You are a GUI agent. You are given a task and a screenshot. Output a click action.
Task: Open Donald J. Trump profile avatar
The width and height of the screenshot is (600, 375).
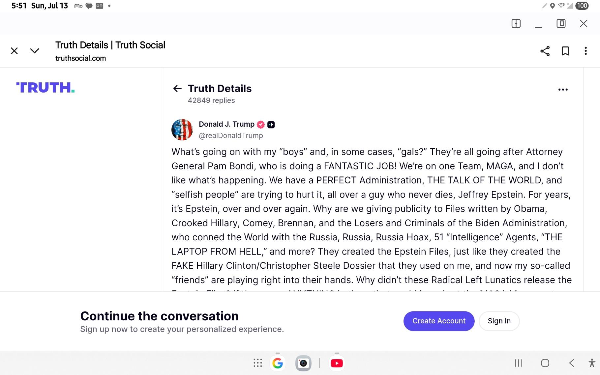point(182,130)
